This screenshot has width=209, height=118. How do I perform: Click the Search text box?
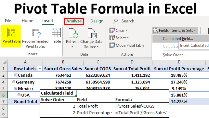point(128,21)
